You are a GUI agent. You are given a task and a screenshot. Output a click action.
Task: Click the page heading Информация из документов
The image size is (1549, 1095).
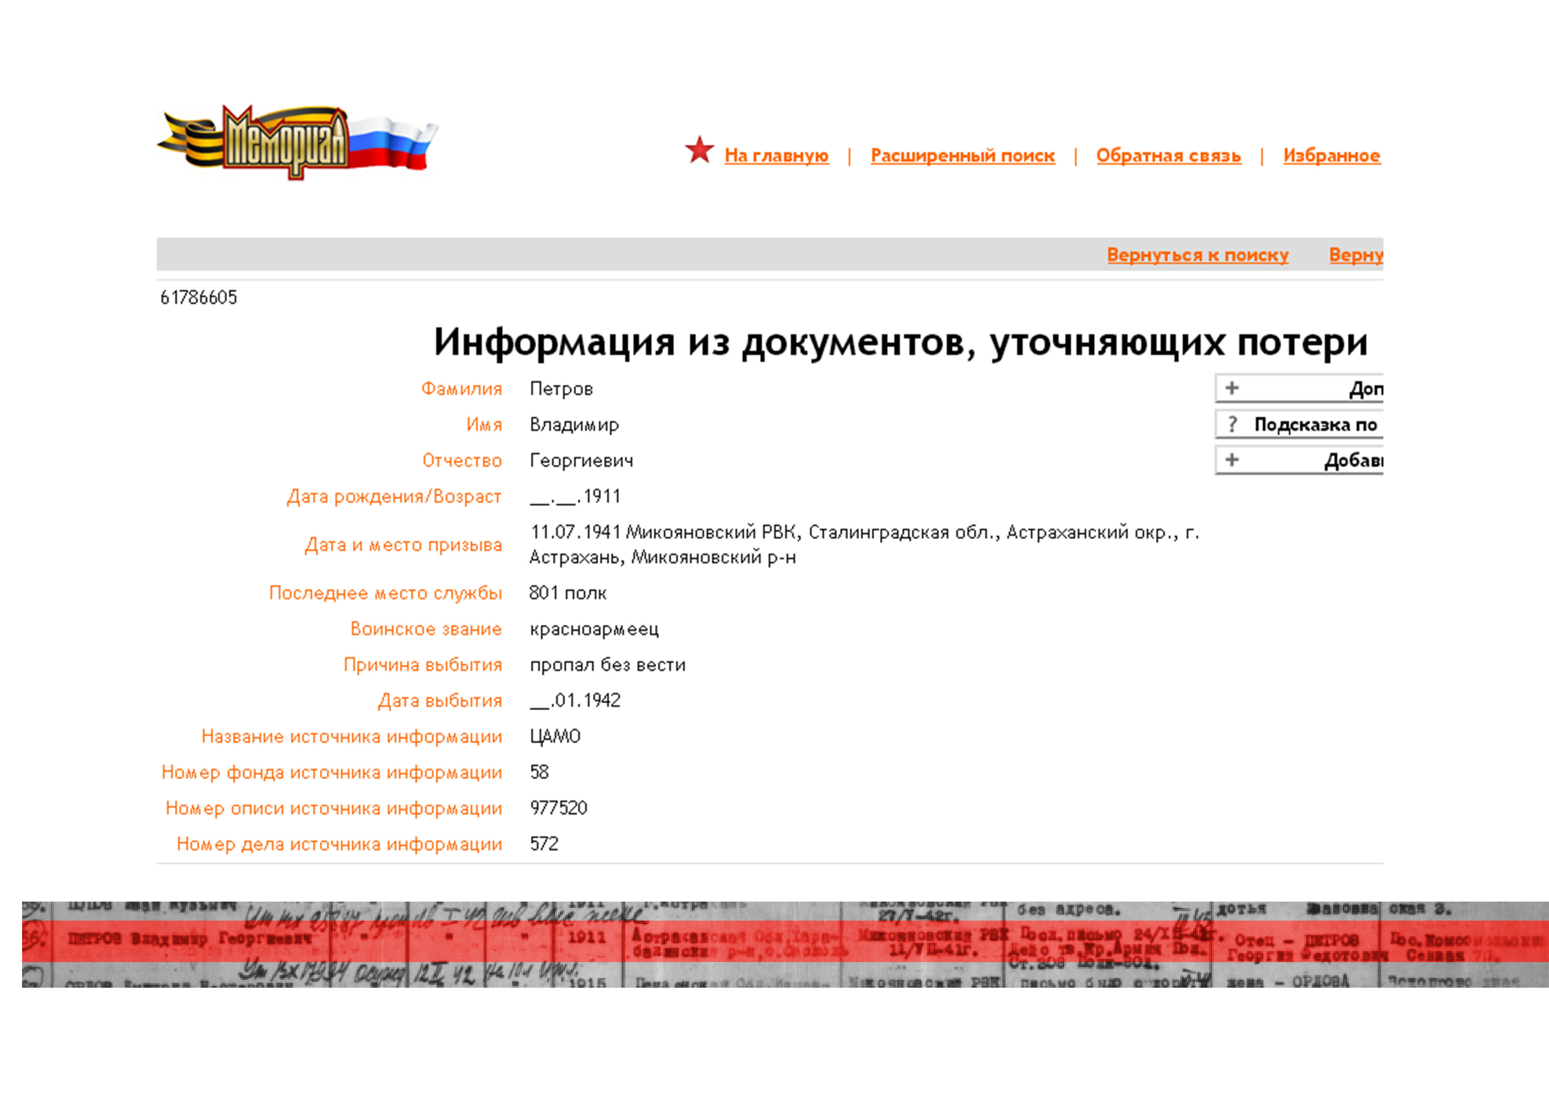click(900, 342)
